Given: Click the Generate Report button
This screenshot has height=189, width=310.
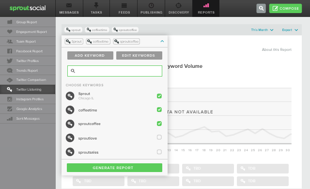Looking at the screenshot, I should point(114,168).
